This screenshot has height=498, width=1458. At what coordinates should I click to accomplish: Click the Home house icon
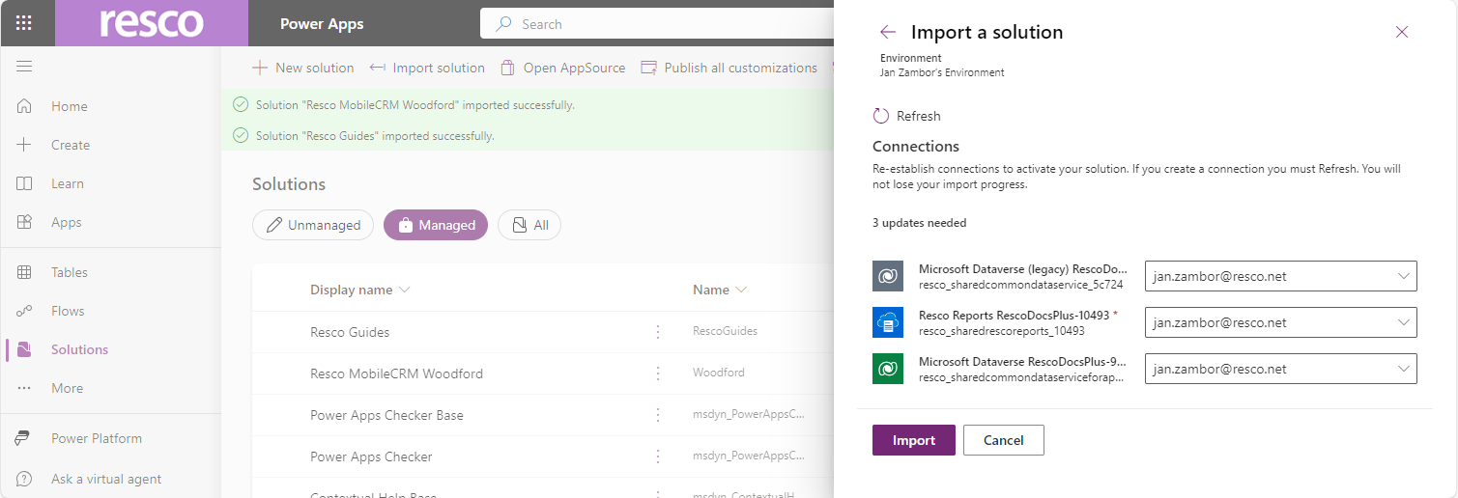[25, 106]
